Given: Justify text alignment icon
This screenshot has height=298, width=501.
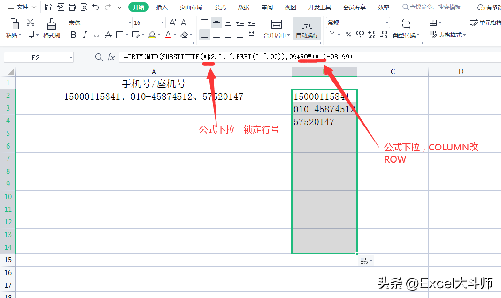Looking at the screenshot, I should 240,35.
